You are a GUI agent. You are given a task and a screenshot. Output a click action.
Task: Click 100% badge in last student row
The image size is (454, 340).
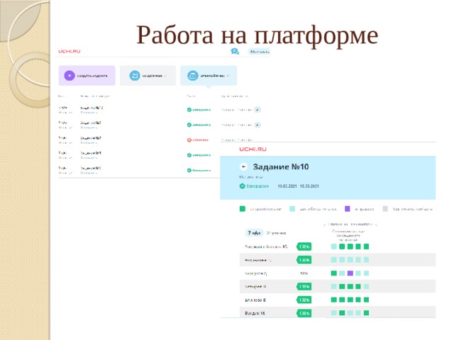tap(304, 313)
